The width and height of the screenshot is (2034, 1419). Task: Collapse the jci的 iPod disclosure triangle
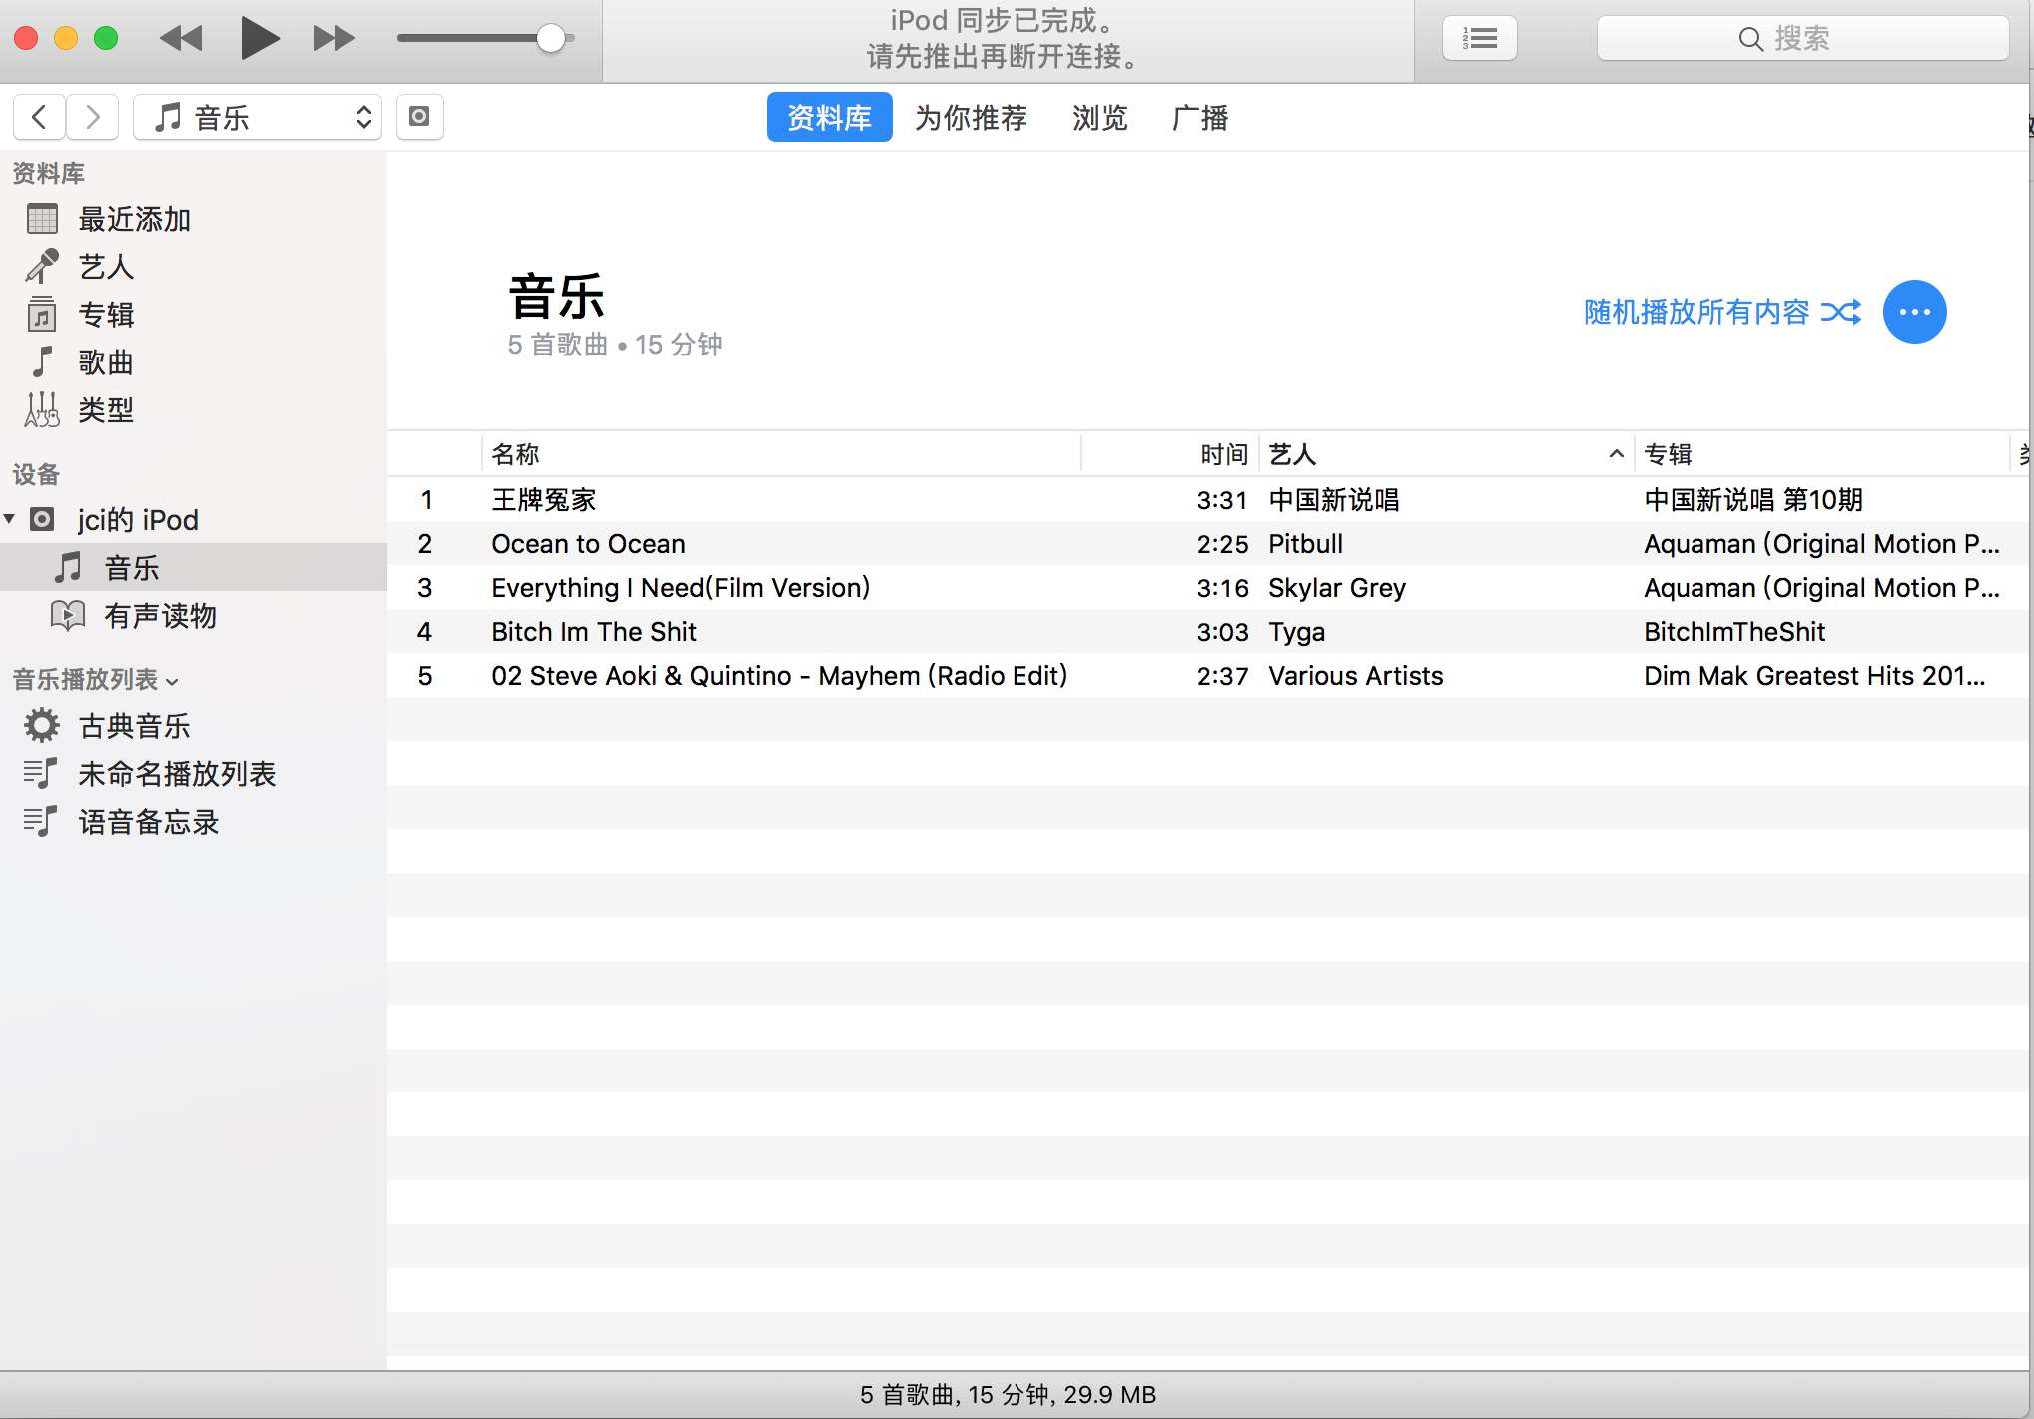tap(10, 518)
